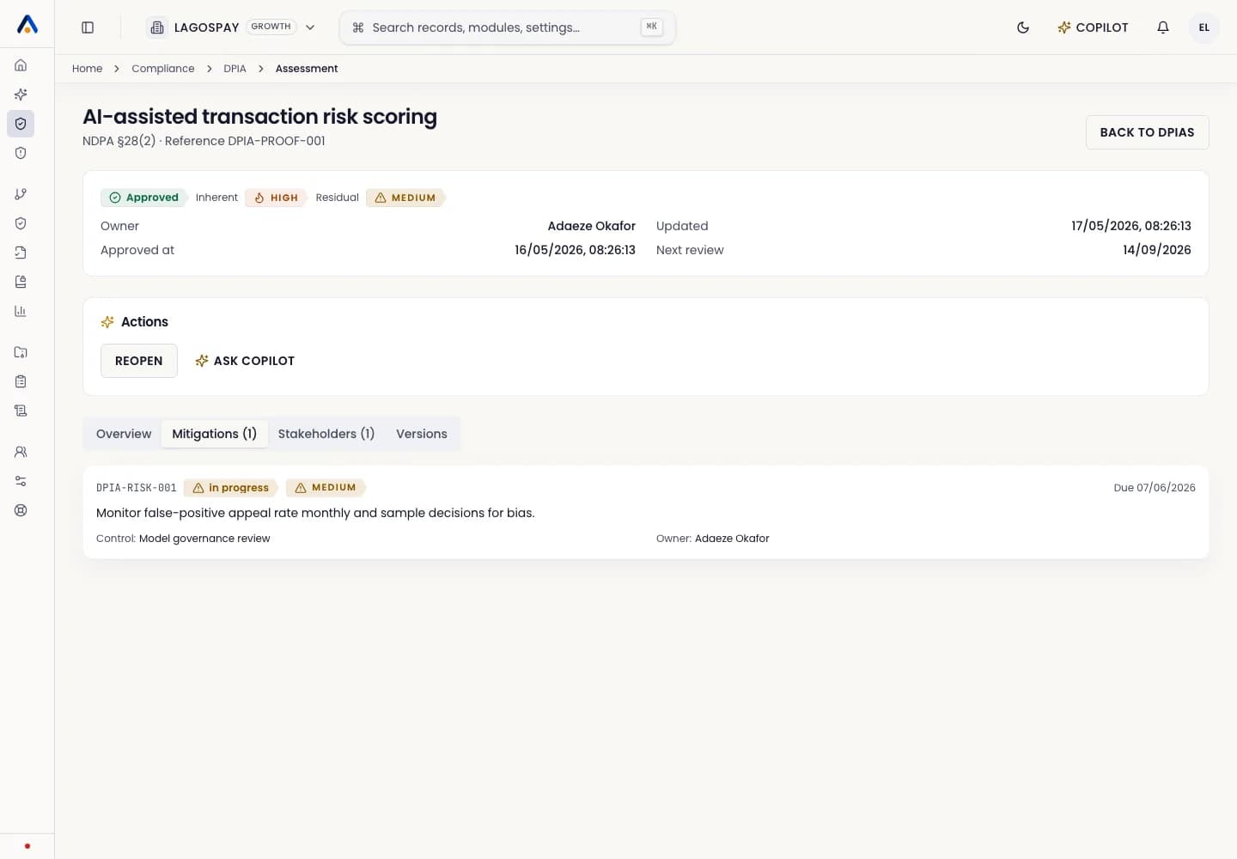Go to Compliance breadcrumb

pyautogui.click(x=163, y=69)
